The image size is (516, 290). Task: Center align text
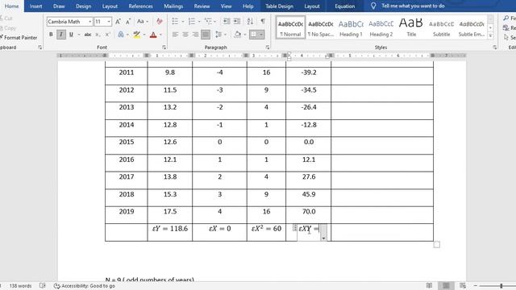pos(185,35)
